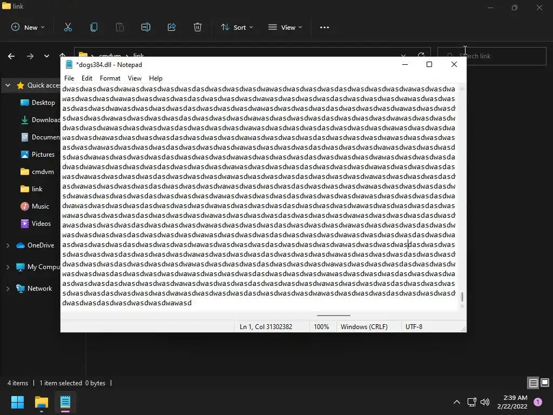Click the last text line in Notepad
This screenshot has height=415, width=553.
[126, 303]
